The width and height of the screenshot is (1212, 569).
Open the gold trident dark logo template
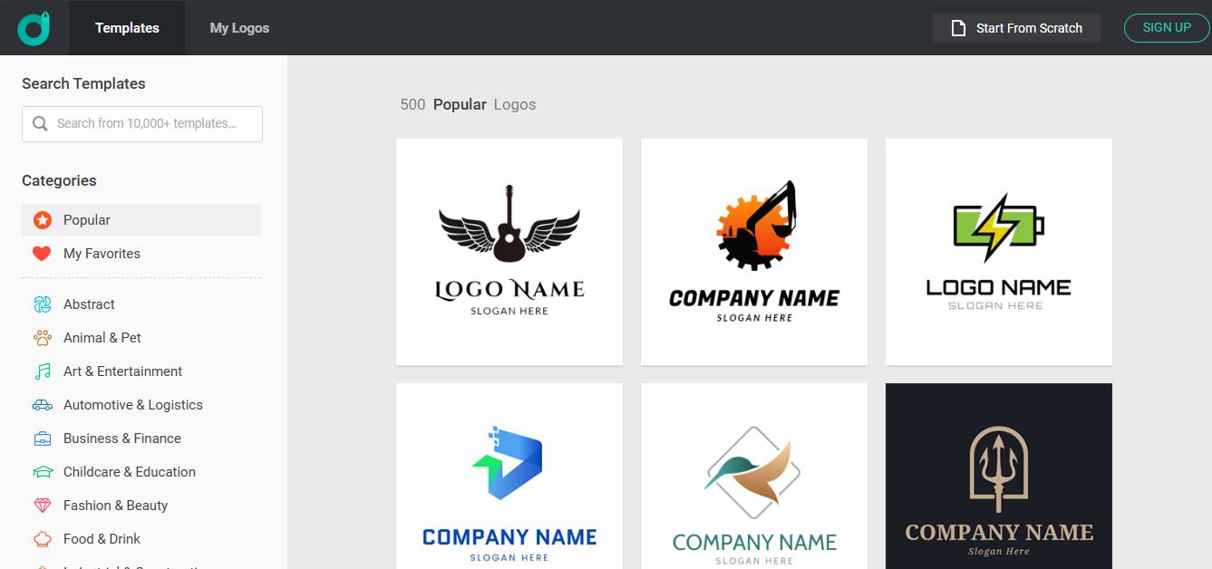tap(999, 476)
